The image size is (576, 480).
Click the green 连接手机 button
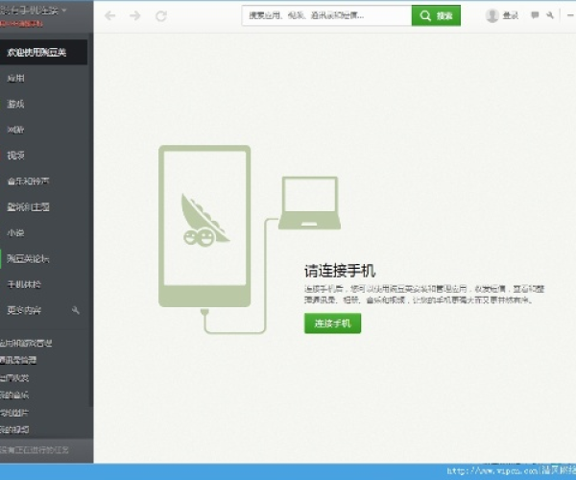coord(332,324)
